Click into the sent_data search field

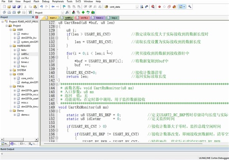(122, 7)
